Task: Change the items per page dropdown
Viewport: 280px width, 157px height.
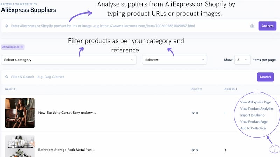Action: pyautogui.click(x=242, y=60)
